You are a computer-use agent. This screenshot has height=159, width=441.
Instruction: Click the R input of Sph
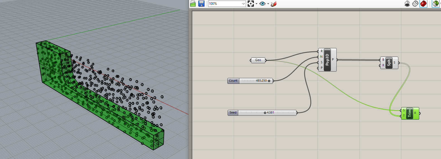[x=383, y=65]
